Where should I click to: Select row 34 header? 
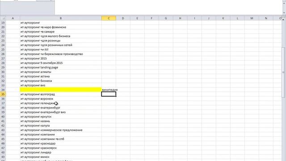coord(3,90)
